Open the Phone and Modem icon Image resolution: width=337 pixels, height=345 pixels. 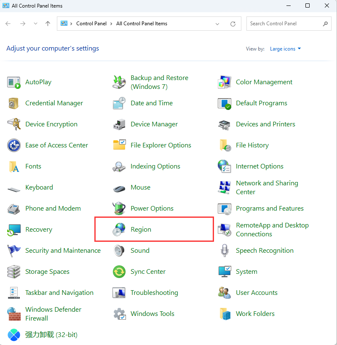click(13, 209)
